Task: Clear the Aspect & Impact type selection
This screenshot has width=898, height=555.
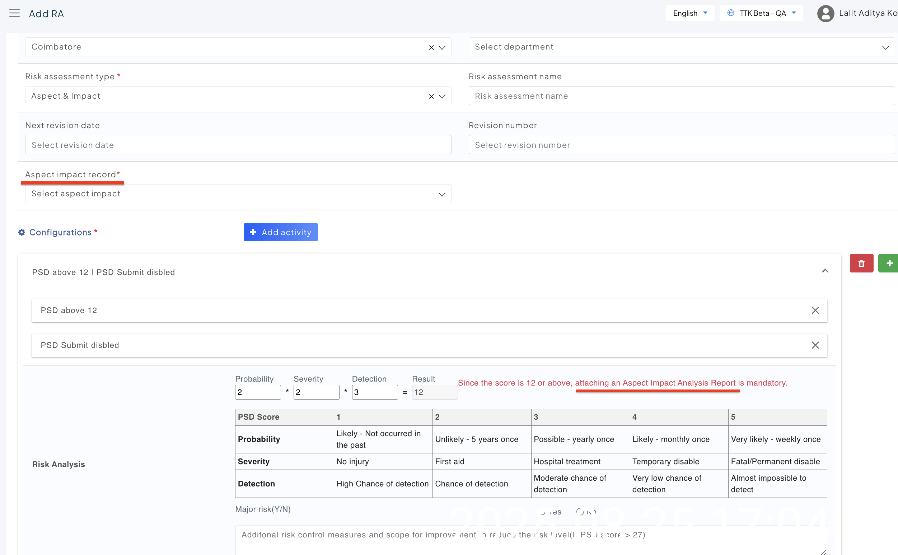Action: [431, 96]
